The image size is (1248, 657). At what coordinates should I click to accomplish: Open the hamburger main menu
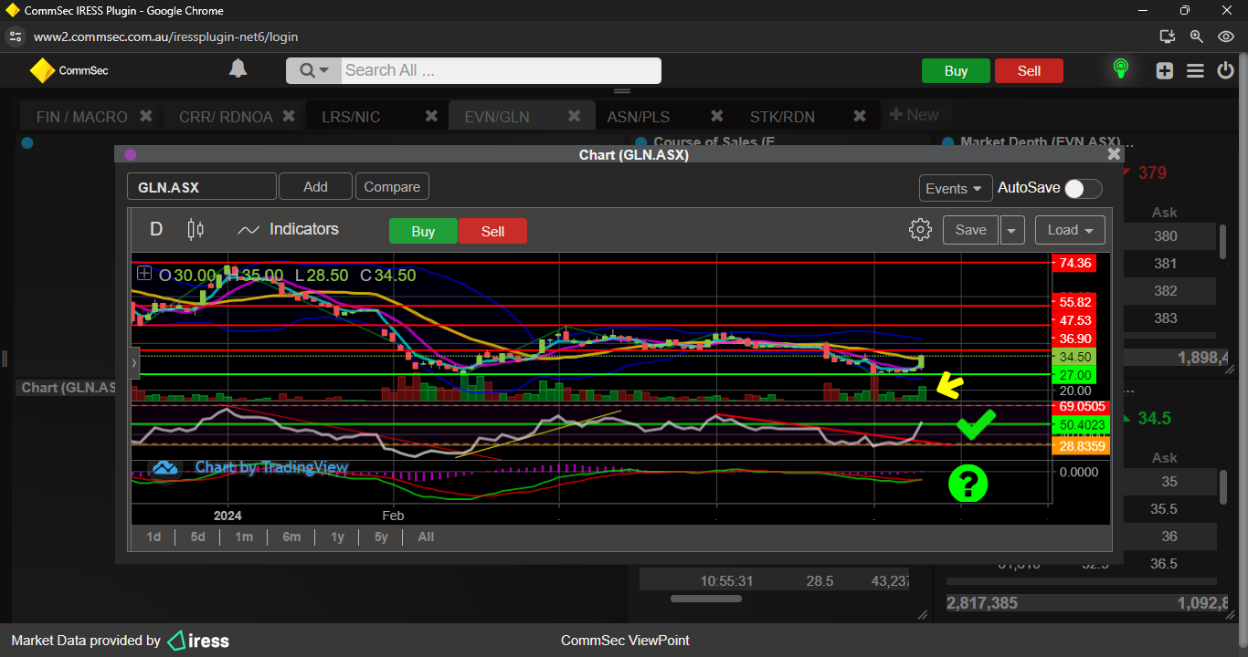(1195, 71)
